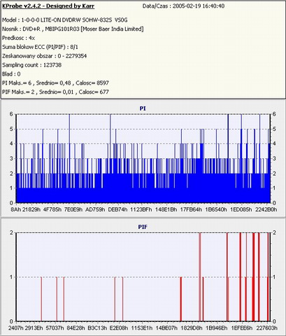The image size is (286, 336).
Task: Click the Nosnik DVD+R media line
Action: click(x=73, y=29)
